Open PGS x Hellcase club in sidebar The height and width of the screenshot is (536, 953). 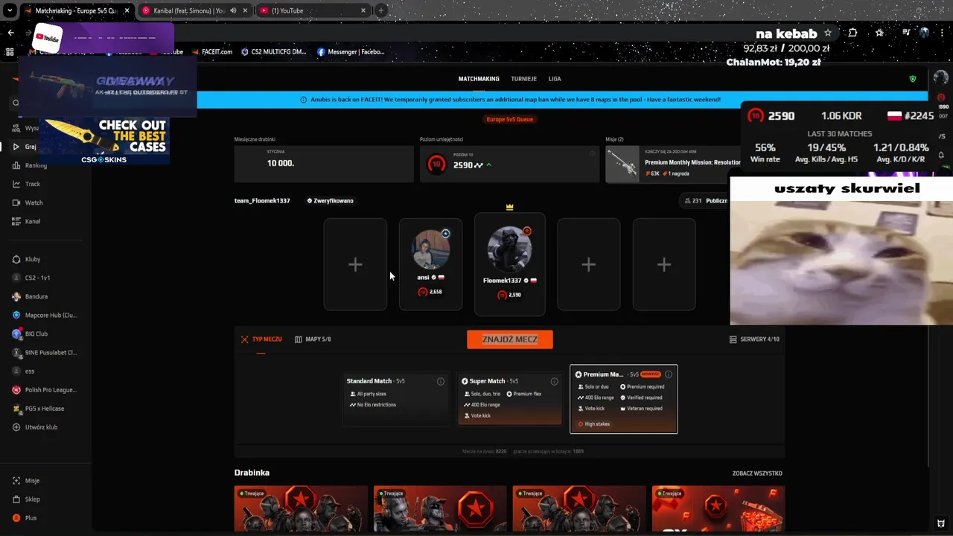(39, 408)
